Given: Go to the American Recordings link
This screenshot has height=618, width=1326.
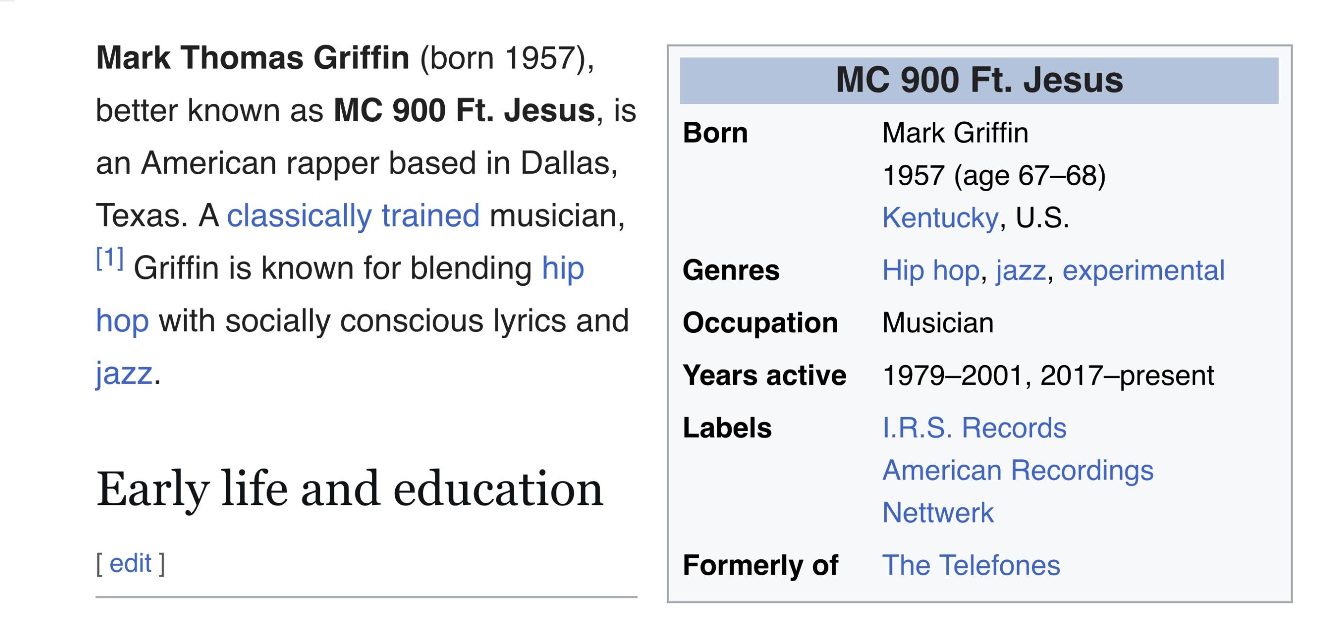Looking at the screenshot, I should click(x=1018, y=471).
